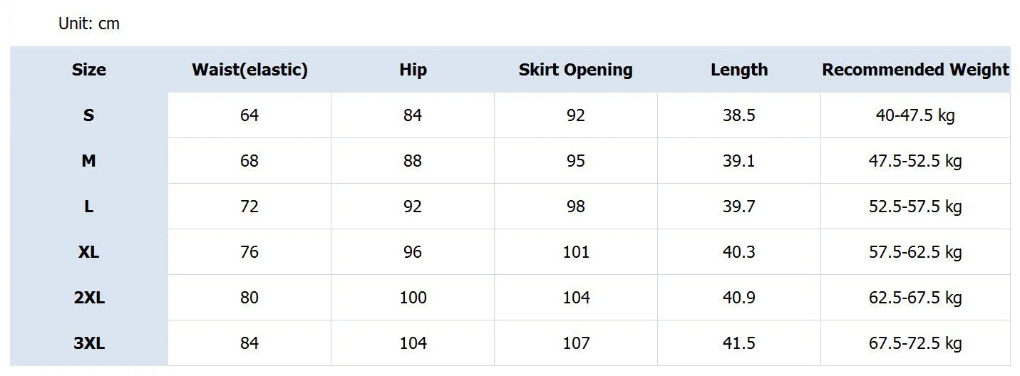Image resolution: width=1020 pixels, height=376 pixels.
Task: Select the 3XL size row label
Action: tap(88, 343)
